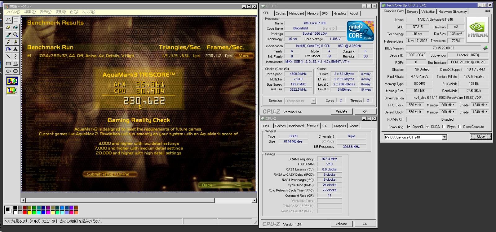
Task: Click OK in the lower CPU-Z window
Action: [365, 224]
